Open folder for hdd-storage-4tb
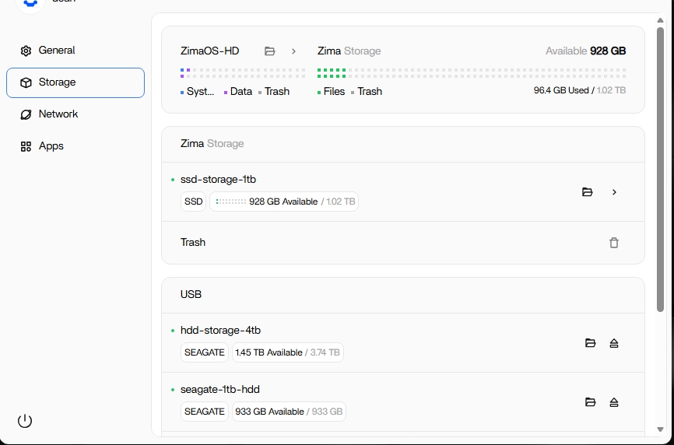The height and width of the screenshot is (445, 674). click(591, 343)
